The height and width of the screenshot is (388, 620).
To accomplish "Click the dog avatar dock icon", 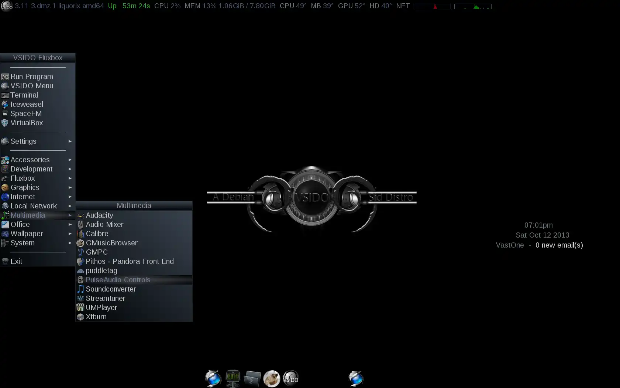I will click(x=272, y=378).
